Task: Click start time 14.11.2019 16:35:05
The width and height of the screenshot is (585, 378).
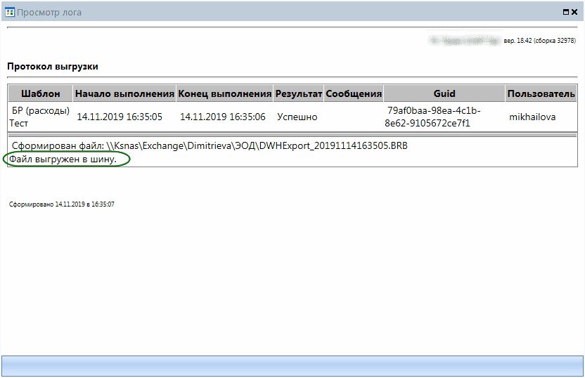Action: (120, 117)
